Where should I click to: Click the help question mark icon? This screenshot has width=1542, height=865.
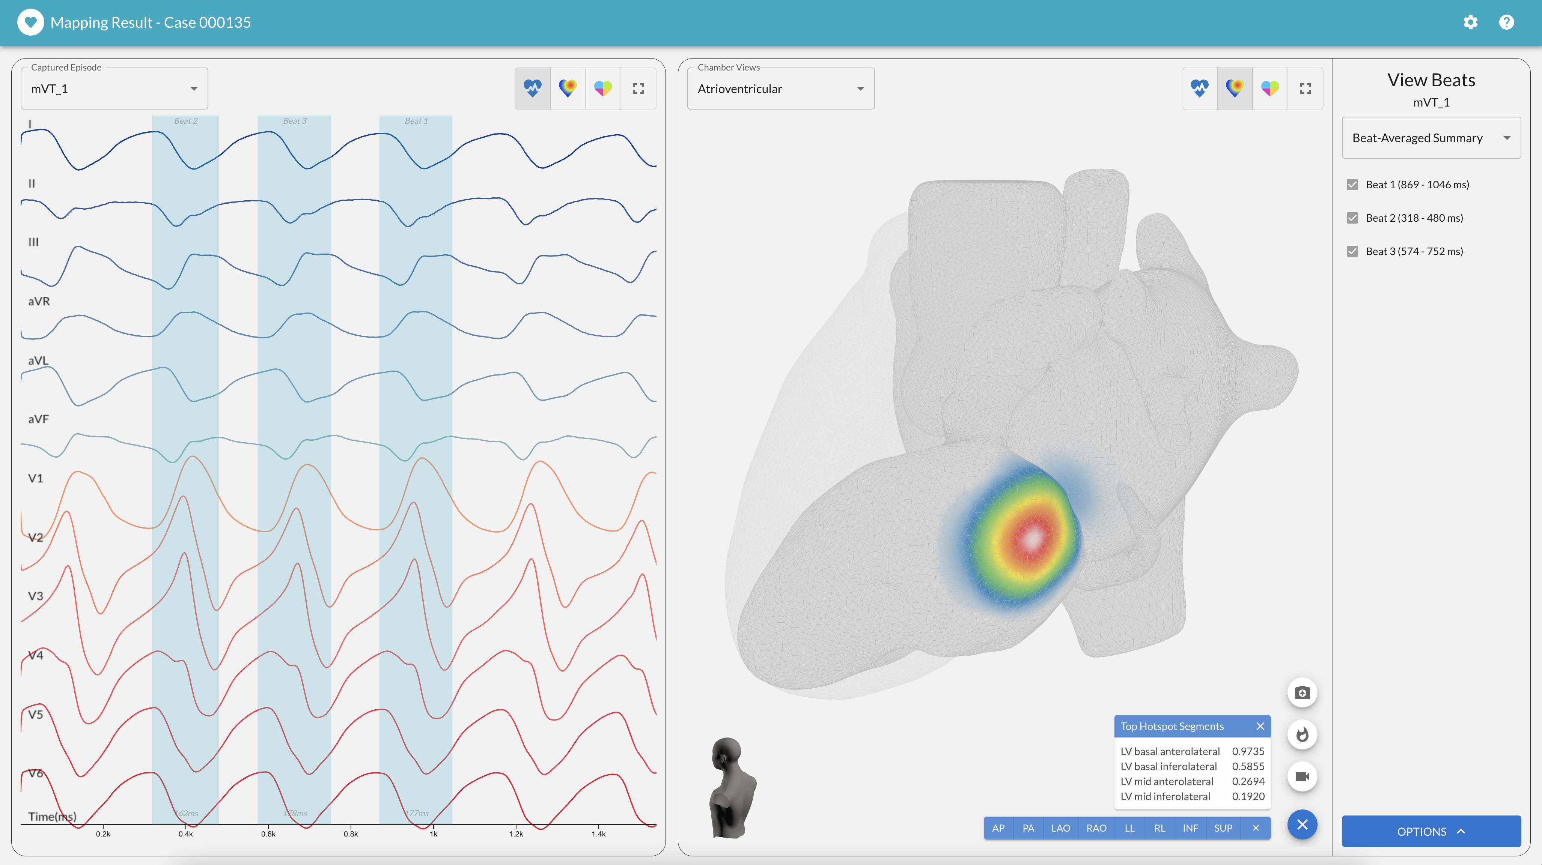(1506, 23)
